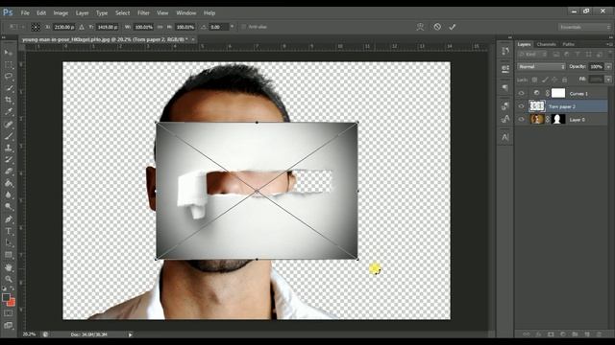Select the Paint Bucket tool

[x=9, y=183]
